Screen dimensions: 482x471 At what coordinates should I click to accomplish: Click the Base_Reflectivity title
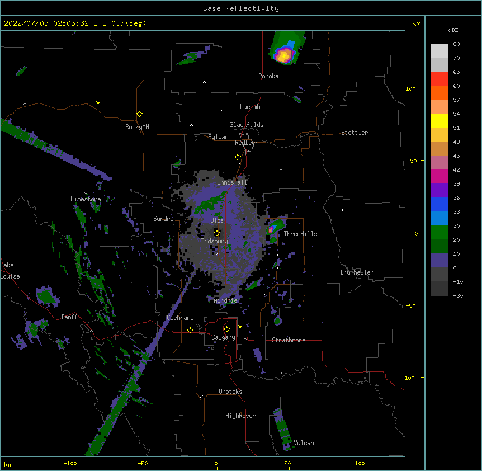[x=241, y=8]
